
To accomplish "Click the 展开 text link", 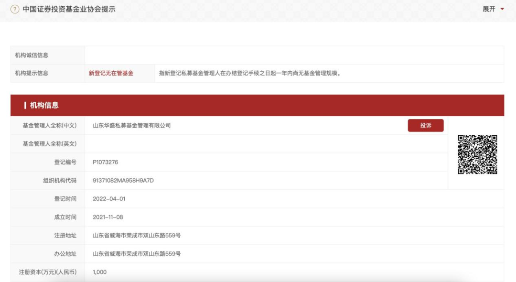I will point(489,9).
